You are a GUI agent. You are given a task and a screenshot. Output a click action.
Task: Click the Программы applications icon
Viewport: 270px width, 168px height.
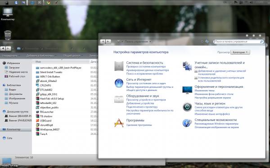point(119,123)
